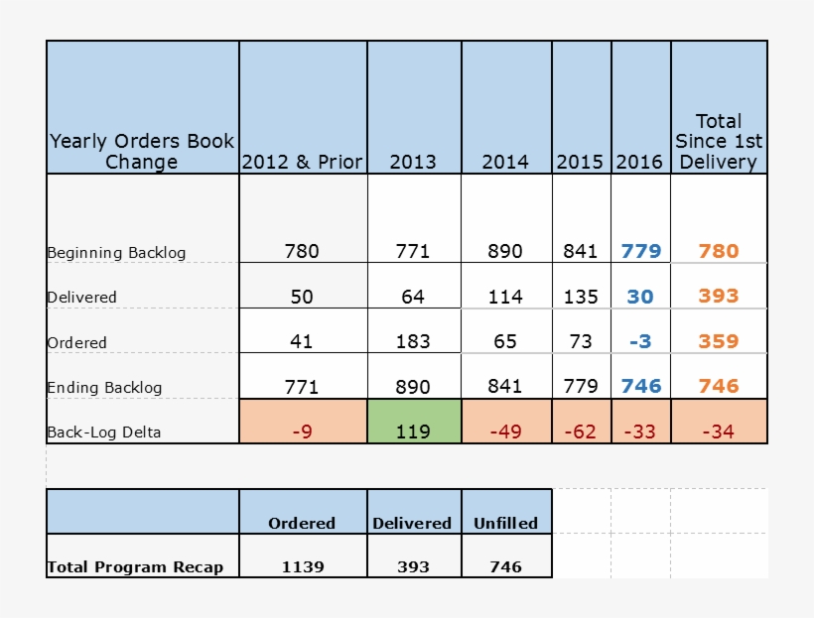Image resolution: width=814 pixels, height=618 pixels.
Task: Click the 135 Delivered value under 2015
Action: tap(581, 297)
